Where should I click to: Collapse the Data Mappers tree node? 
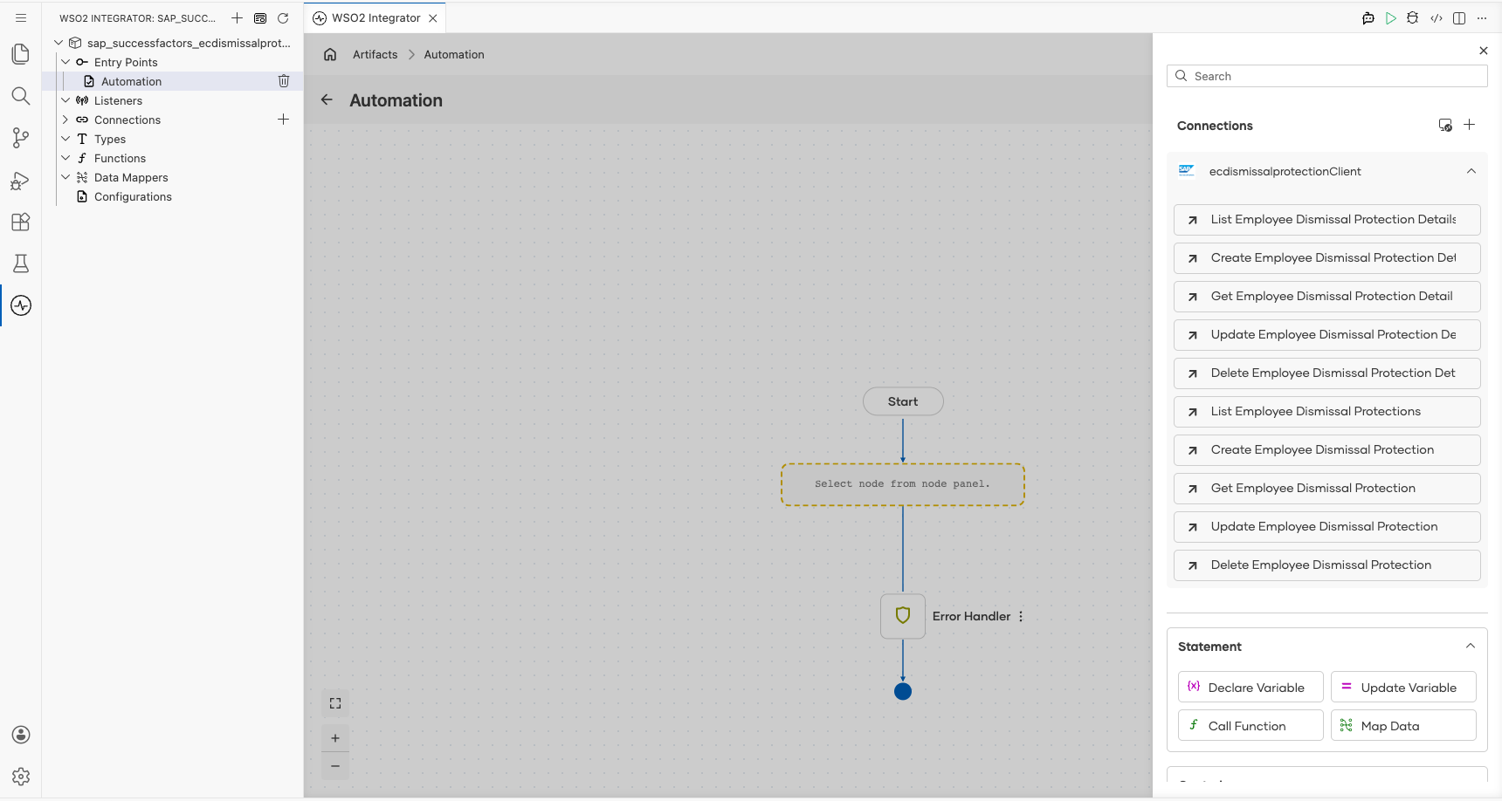(x=65, y=177)
